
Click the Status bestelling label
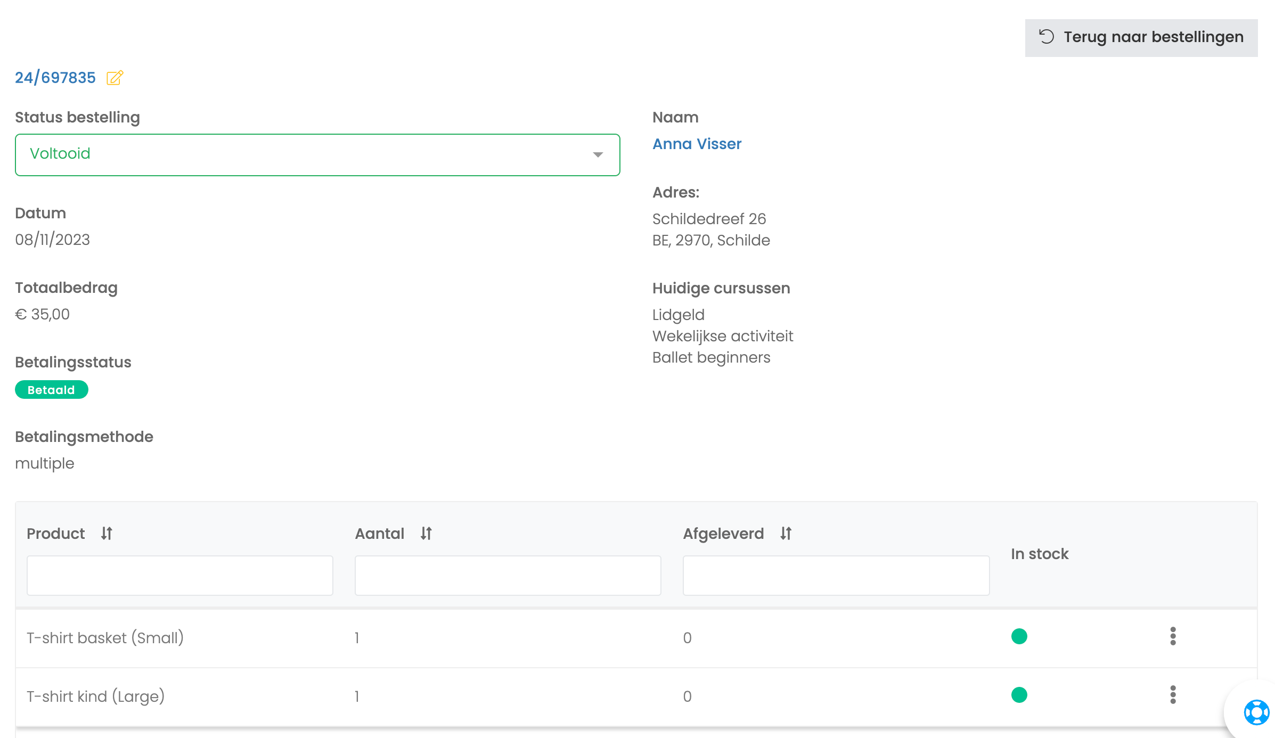(78, 117)
